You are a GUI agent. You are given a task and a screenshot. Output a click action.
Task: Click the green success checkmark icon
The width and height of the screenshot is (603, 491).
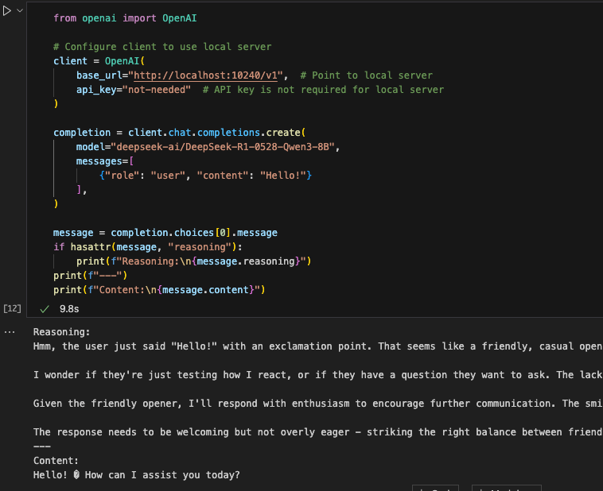[45, 309]
